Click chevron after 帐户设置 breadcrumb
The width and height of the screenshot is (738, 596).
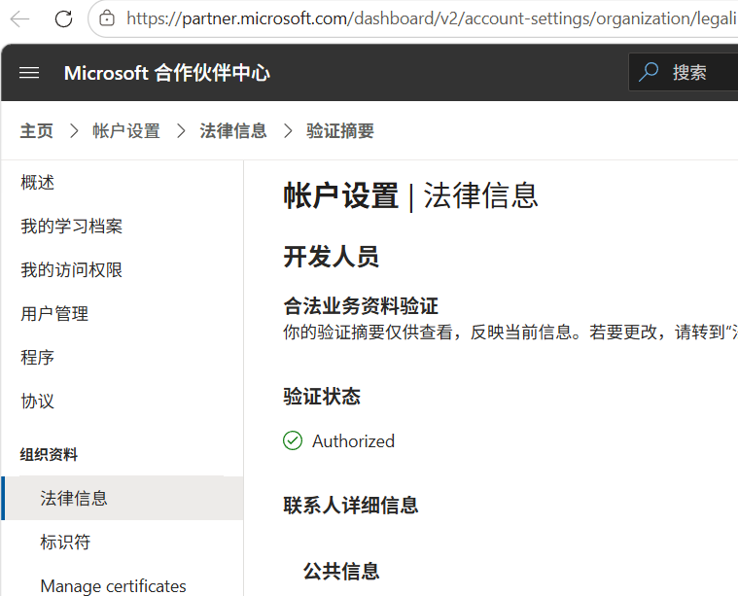(181, 131)
